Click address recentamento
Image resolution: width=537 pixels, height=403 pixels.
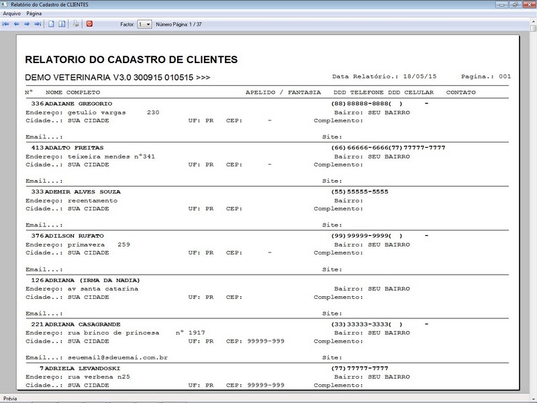(93, 201)
